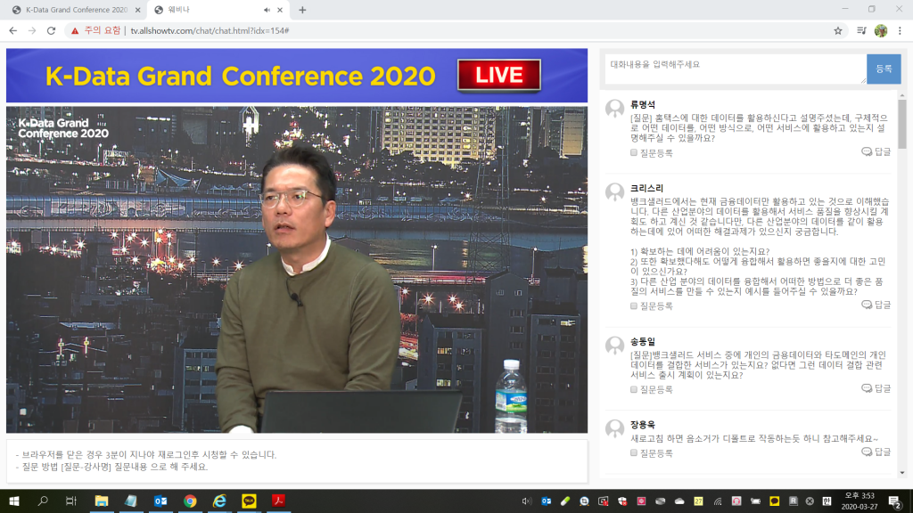
Task: Select the 웹비나 tab
Action: pyautogui.click(x=218, y=10)
